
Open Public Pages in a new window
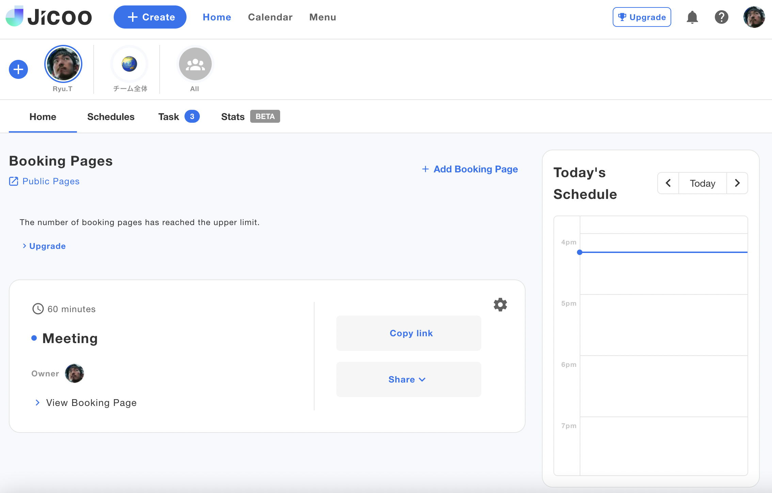coord(44,181)
